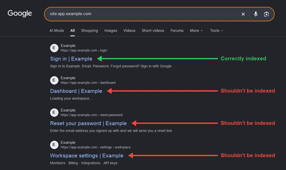Click the Google logo
Screen dimensions: 286x170
point(20,14)
